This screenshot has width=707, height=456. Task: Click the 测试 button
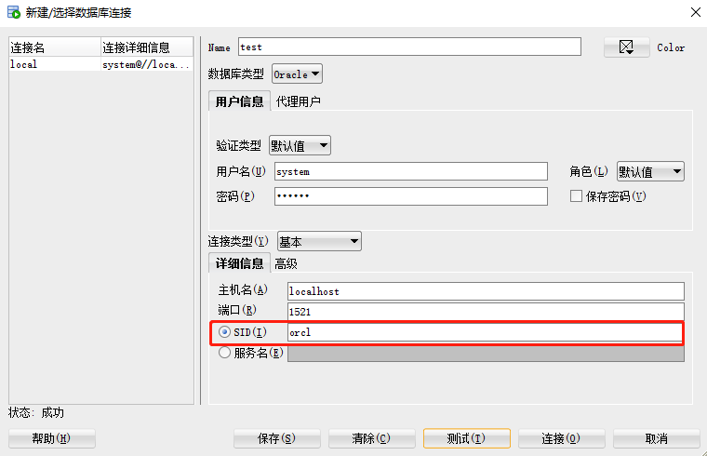(467, 438)
